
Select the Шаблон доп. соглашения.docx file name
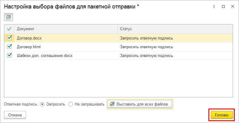[45, 56]
